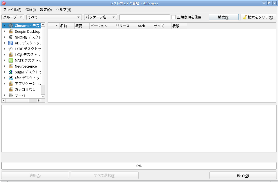This screenshot has height=182, width=278.
Task: Click the scroll down arrow of group tree
Action: click(43, 96)
